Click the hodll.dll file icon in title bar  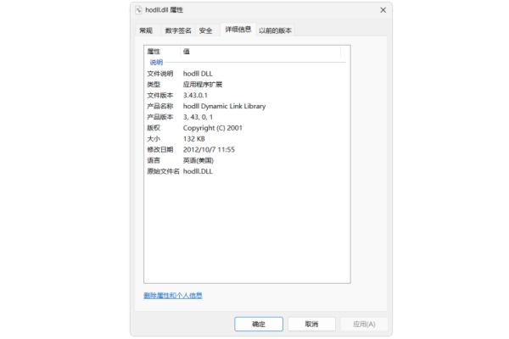(x=138, y=9)
